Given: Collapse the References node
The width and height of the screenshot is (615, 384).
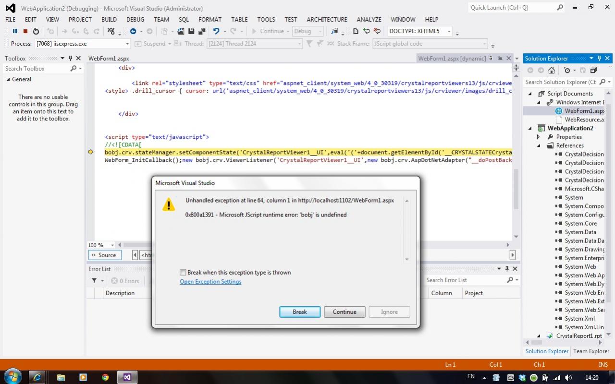Looking at the screenshot, I should 538,145.
